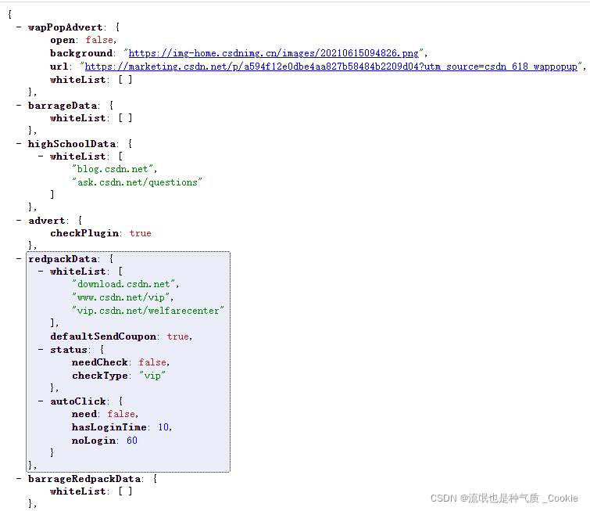Collapse the highSchoolData object

tap(19, 143)
